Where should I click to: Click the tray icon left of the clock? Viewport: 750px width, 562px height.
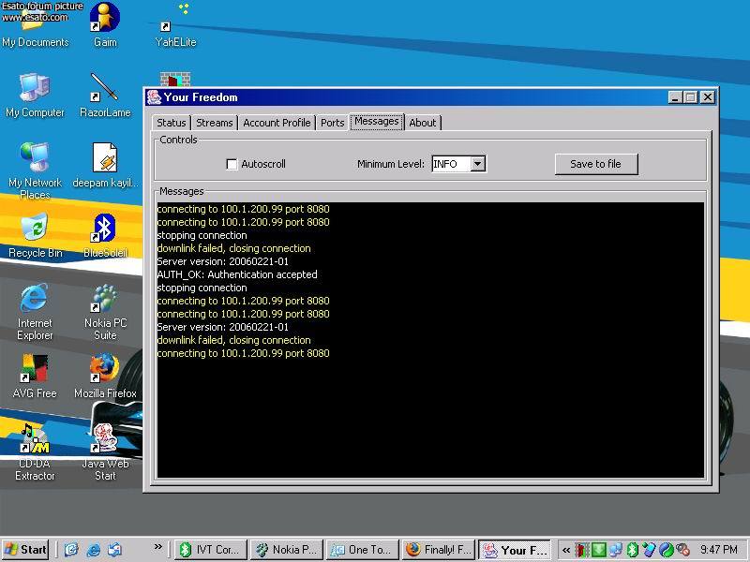[x=683, y=550]
